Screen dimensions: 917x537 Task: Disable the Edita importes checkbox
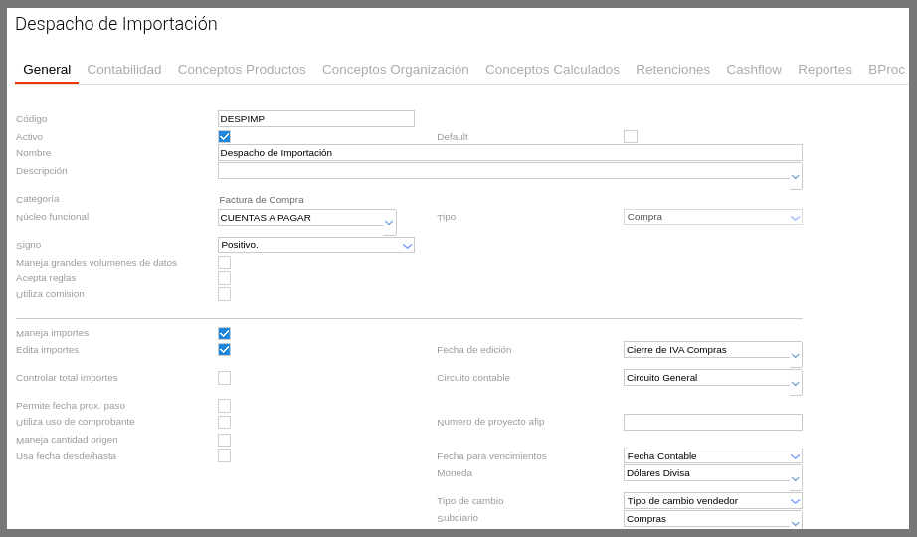(224, 350)
